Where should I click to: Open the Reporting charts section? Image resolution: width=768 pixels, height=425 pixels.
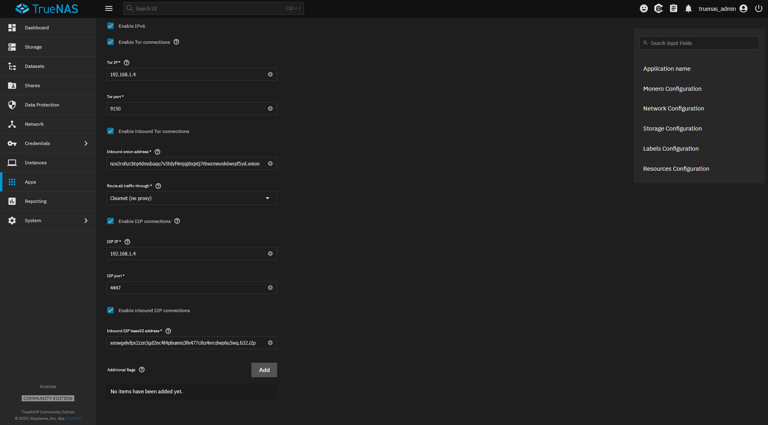click(35, 201)
